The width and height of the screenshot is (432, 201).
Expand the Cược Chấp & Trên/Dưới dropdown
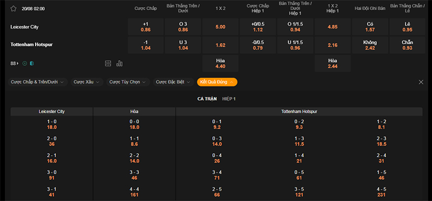pos(37,82)
